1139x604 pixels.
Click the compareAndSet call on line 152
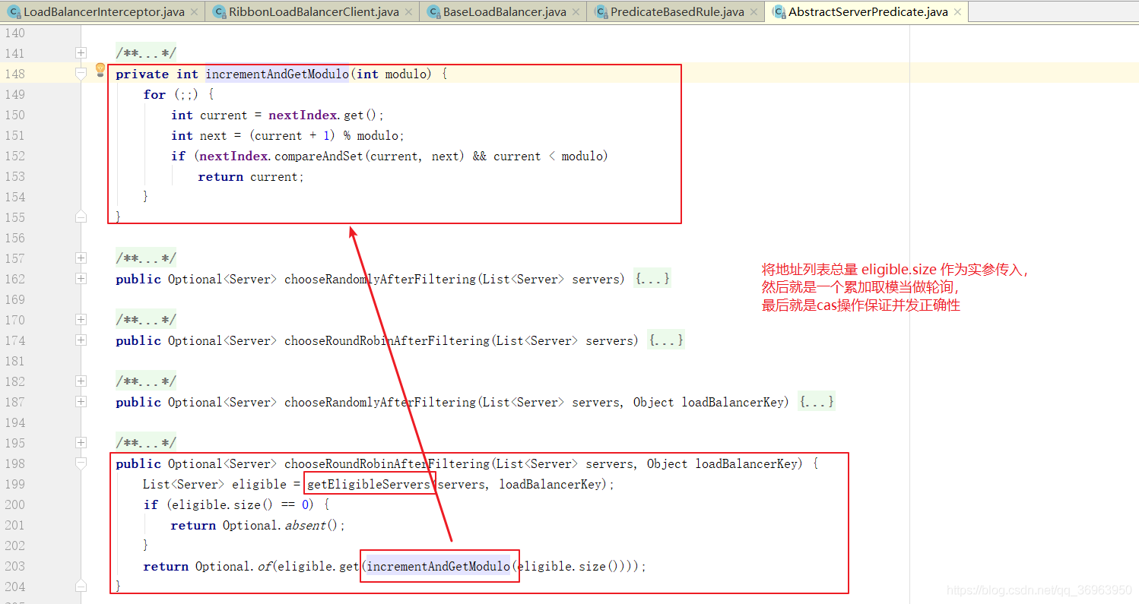point(318,156)
